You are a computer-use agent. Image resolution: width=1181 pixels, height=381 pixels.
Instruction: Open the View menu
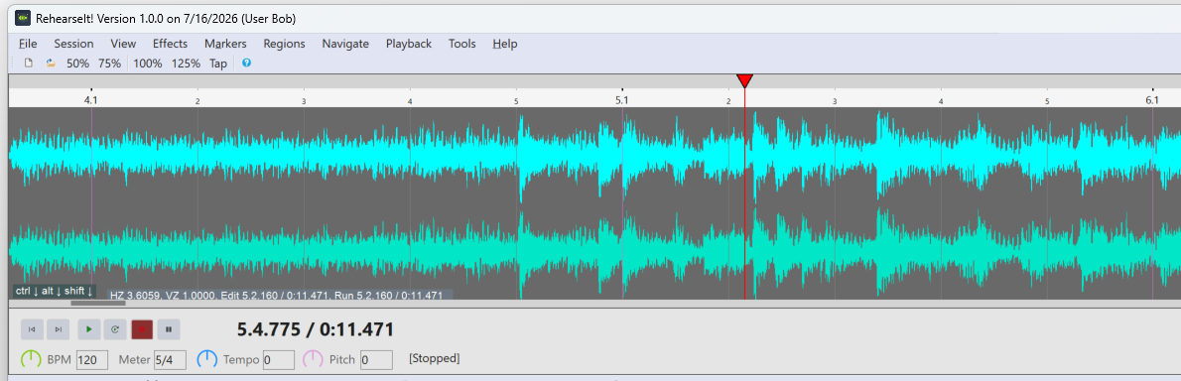pyautogui.click(x=123, y=44)
